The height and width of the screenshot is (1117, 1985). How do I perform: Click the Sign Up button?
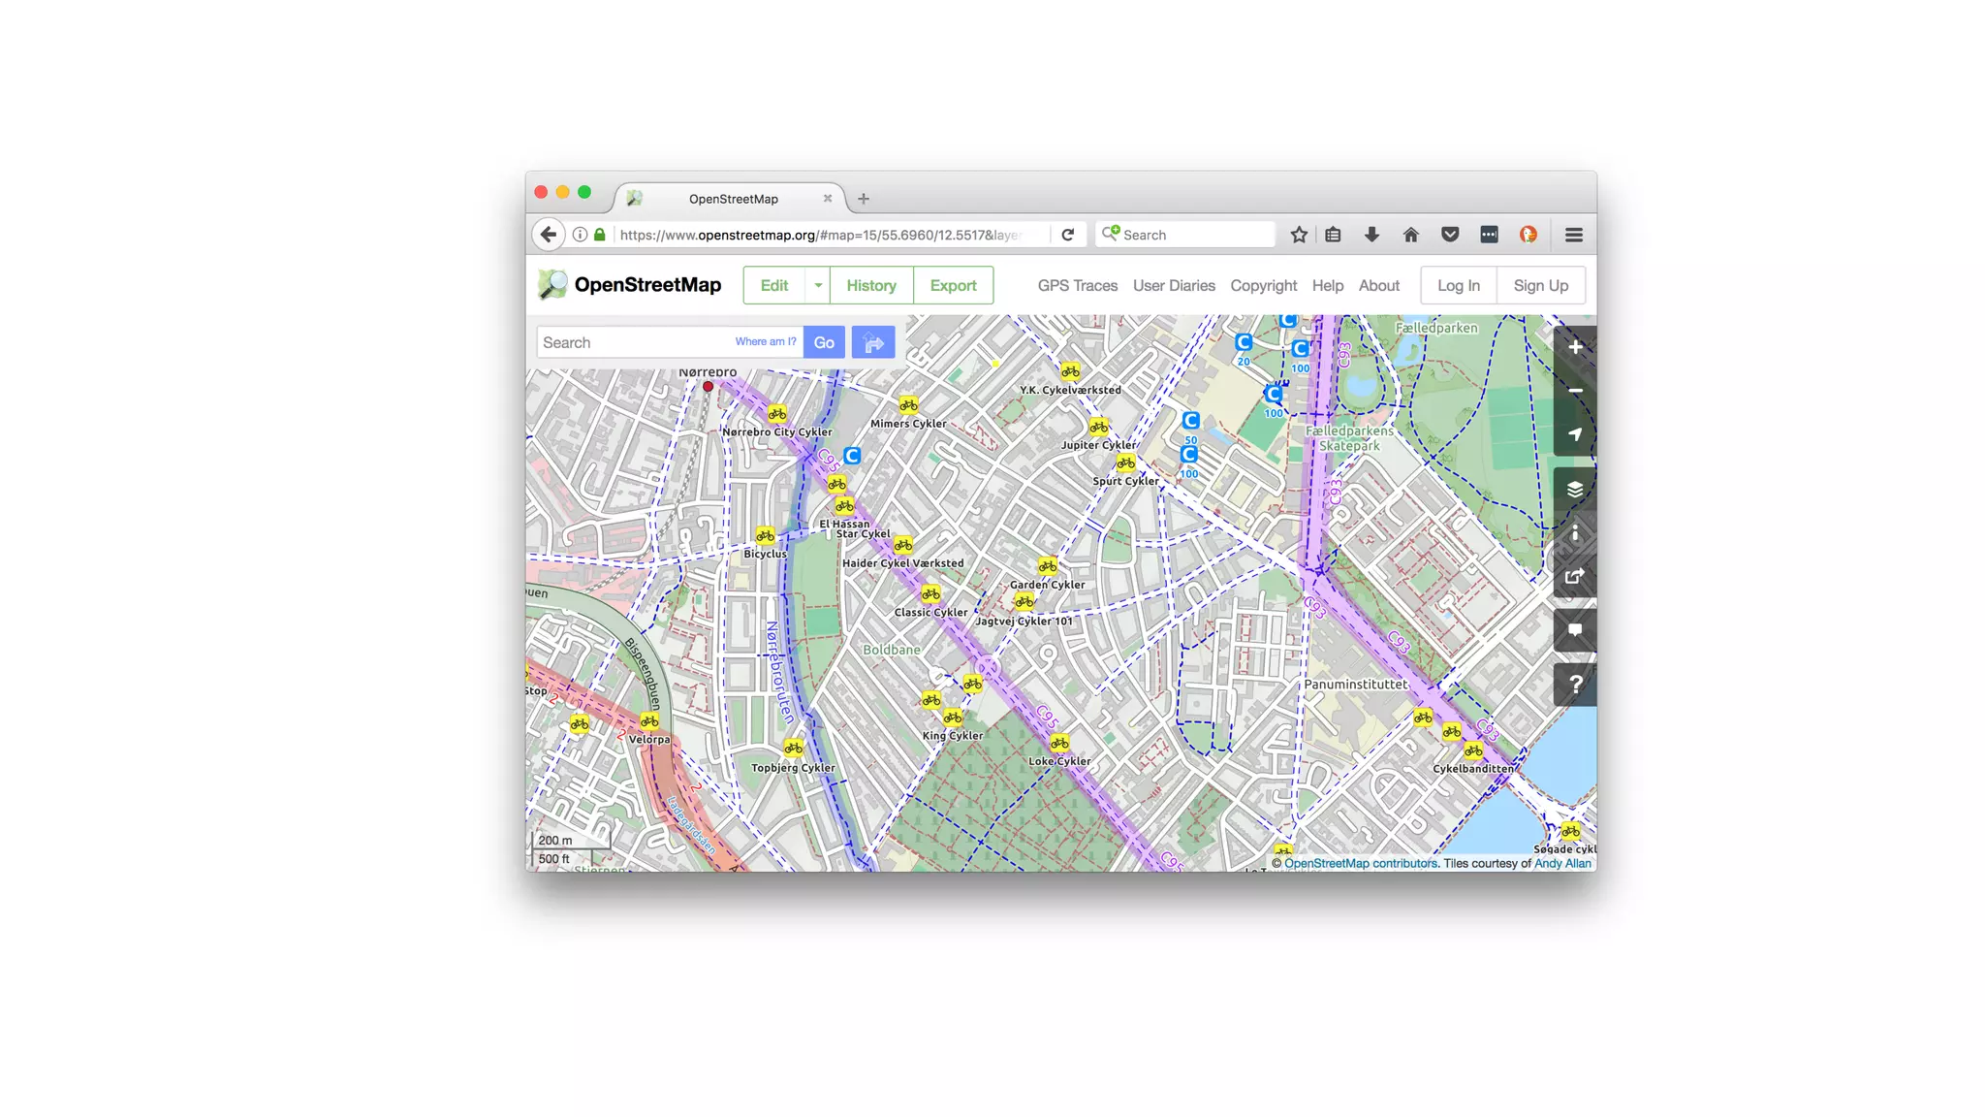click(1540, 285)
